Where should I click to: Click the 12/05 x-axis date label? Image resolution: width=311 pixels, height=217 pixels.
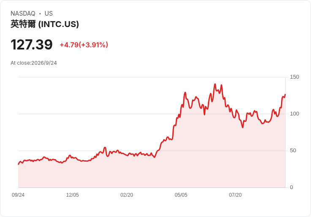tap(72, 195)
